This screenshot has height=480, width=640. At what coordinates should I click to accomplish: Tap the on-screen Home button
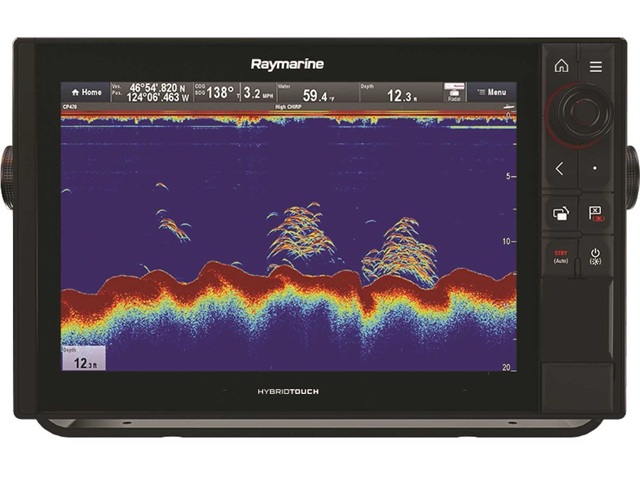tap(85, 92)
